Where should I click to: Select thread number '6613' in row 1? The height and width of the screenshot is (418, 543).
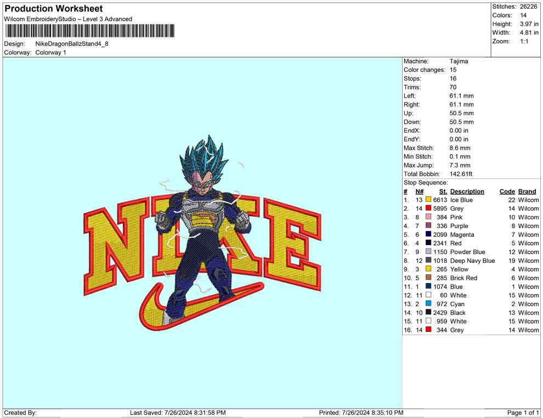click(x=440, y=200)
